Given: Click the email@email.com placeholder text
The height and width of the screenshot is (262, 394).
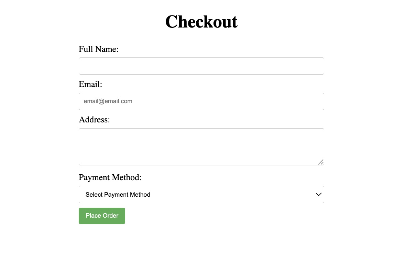Looking at the screenshot, I should 108,101.
